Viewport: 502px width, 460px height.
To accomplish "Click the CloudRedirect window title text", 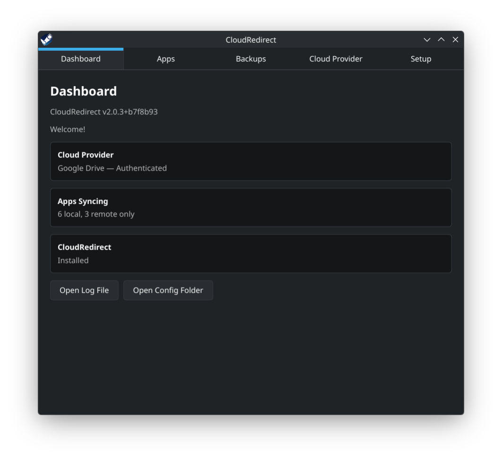I will coord(251,40).
